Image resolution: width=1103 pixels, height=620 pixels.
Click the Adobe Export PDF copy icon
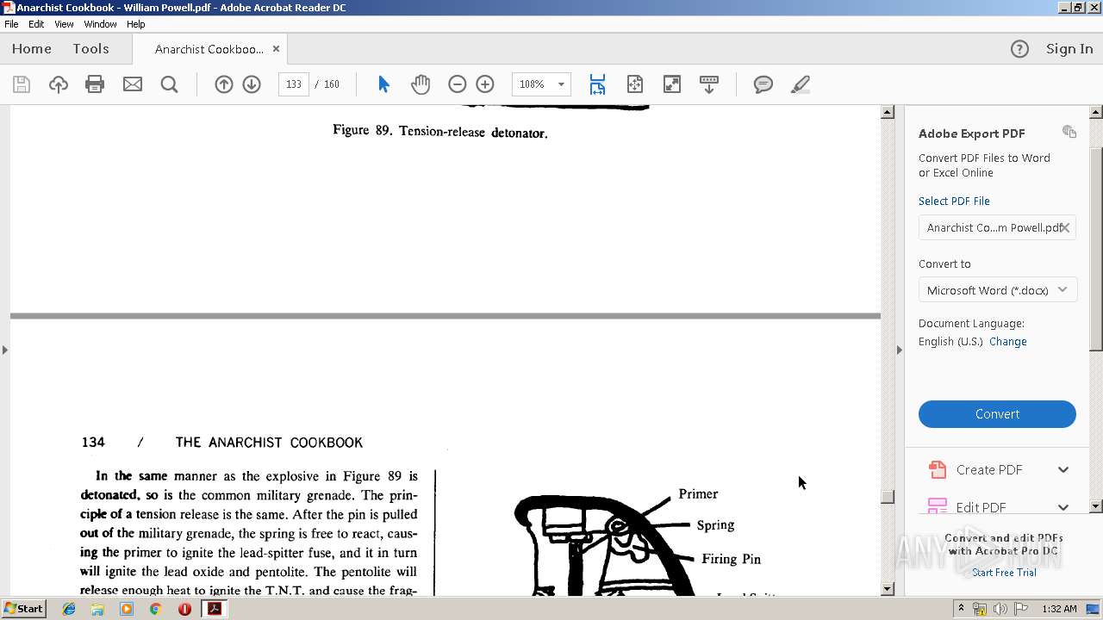pos(1069,132)
